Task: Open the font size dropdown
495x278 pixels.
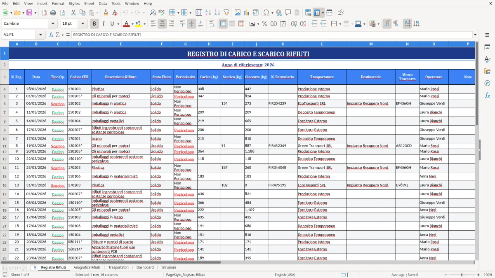Action: point(82,24)
